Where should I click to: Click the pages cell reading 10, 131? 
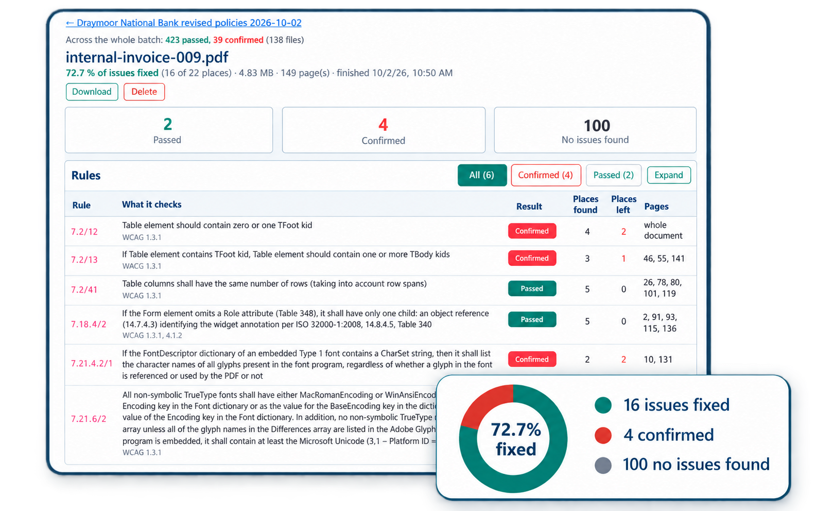(x=658, y=360)
